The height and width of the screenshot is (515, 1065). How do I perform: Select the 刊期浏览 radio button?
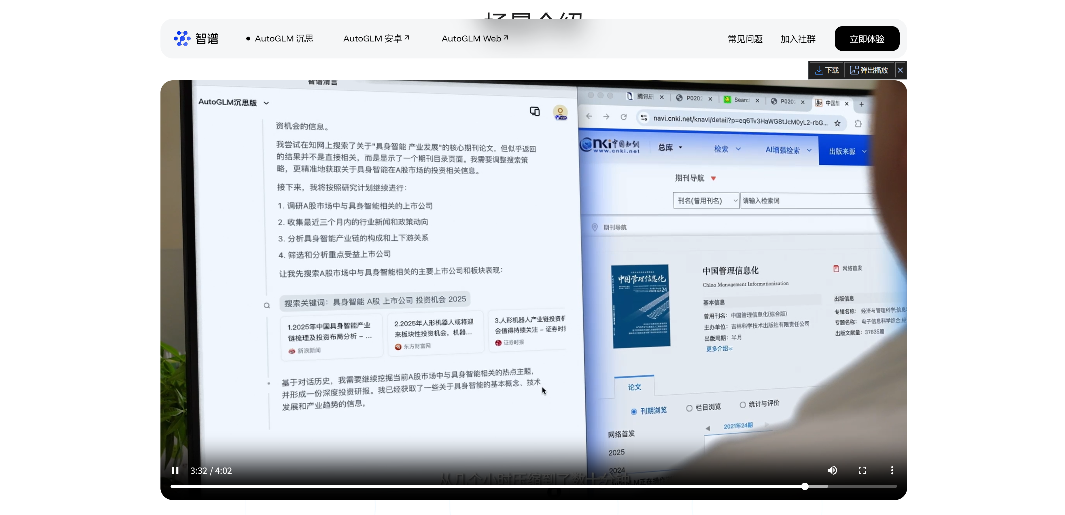[x=633, y=411]
